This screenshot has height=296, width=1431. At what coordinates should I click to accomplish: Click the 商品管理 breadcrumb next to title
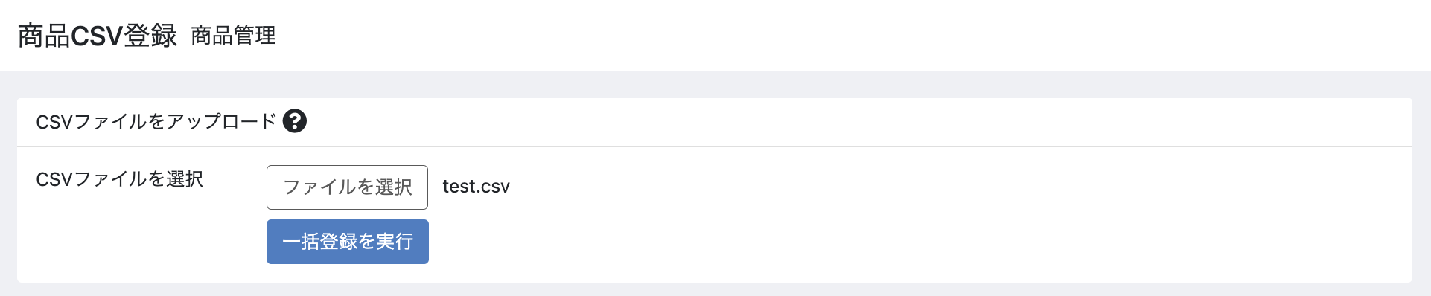(x=234, y=36)
